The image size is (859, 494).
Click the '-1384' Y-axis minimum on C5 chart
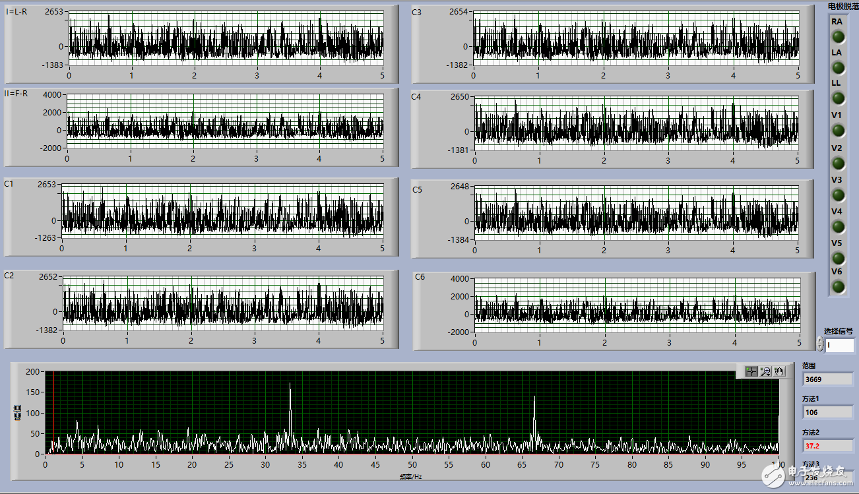pyautogui.click(x=459, y=240)
